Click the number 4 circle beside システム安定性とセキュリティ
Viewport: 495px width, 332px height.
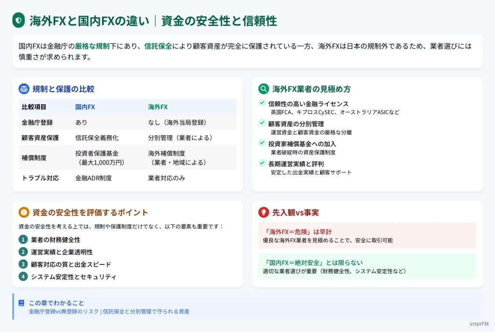click(x=23, y=277)
